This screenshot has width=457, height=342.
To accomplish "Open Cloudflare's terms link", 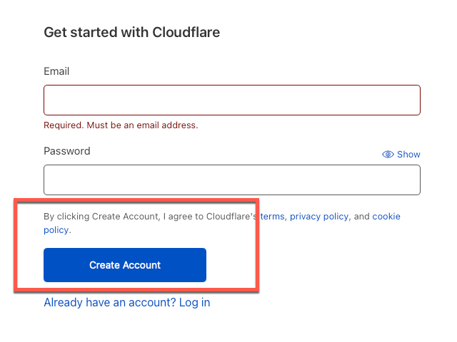I will click(x=273, y=217).
